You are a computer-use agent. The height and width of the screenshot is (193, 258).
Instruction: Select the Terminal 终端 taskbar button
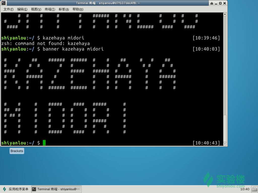click(56, 189)
